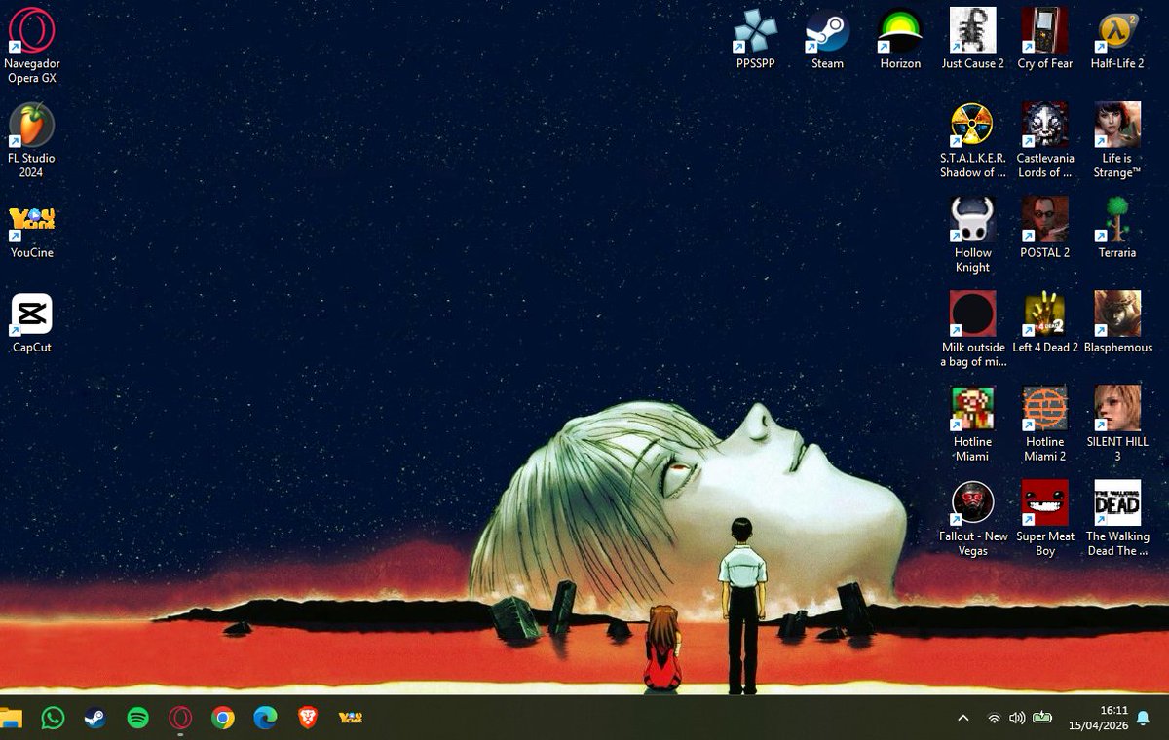Select The Walking Dead desktop shortcut
This screenshot has width=1169, height=740.
pyautogui.click(x=1117, y=518)
